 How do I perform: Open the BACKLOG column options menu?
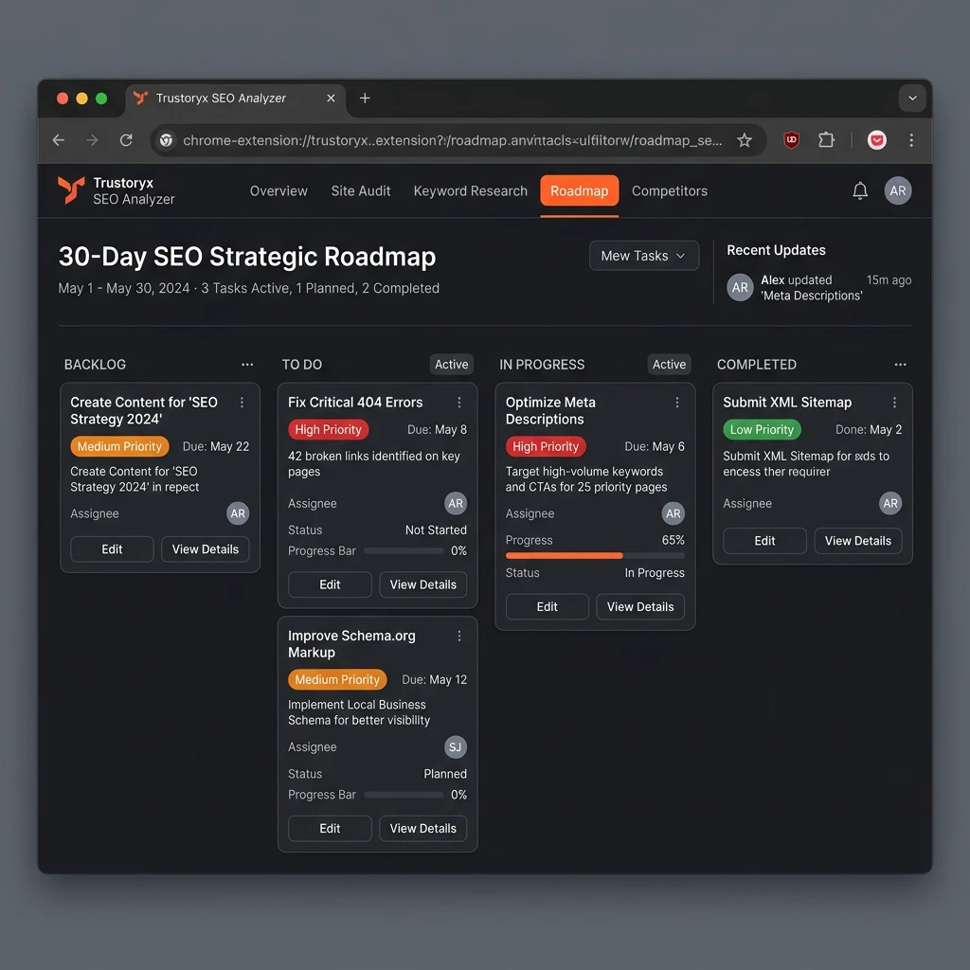[247, 365]
